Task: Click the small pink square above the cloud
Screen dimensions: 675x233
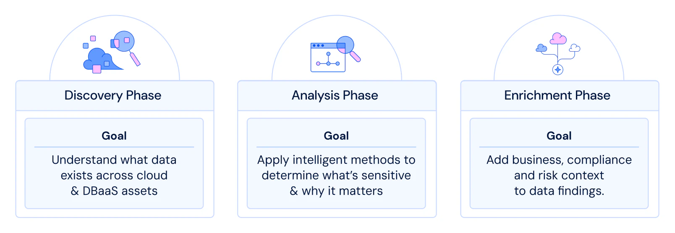Action: tap(93, 39)
